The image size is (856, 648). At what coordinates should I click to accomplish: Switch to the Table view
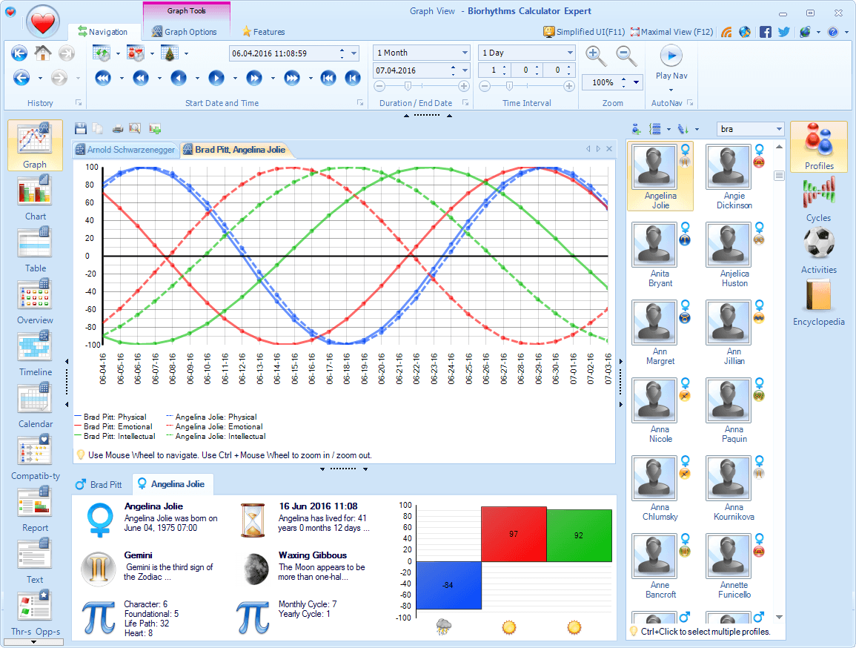click(x=35, y=249)
